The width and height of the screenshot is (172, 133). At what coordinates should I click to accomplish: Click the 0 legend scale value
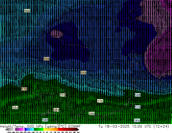pos(44,132)
